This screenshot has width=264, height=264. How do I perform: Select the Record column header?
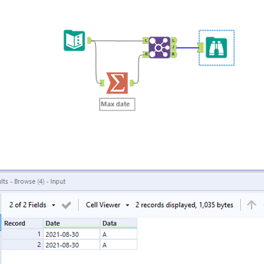pos(22,223)
